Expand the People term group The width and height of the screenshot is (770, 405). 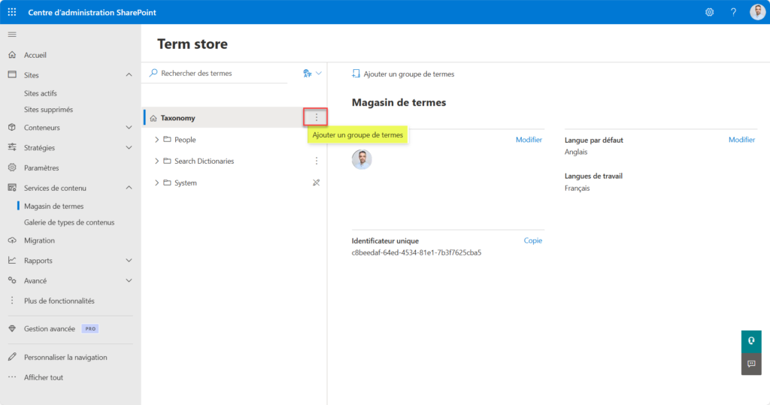coord(156,140)
